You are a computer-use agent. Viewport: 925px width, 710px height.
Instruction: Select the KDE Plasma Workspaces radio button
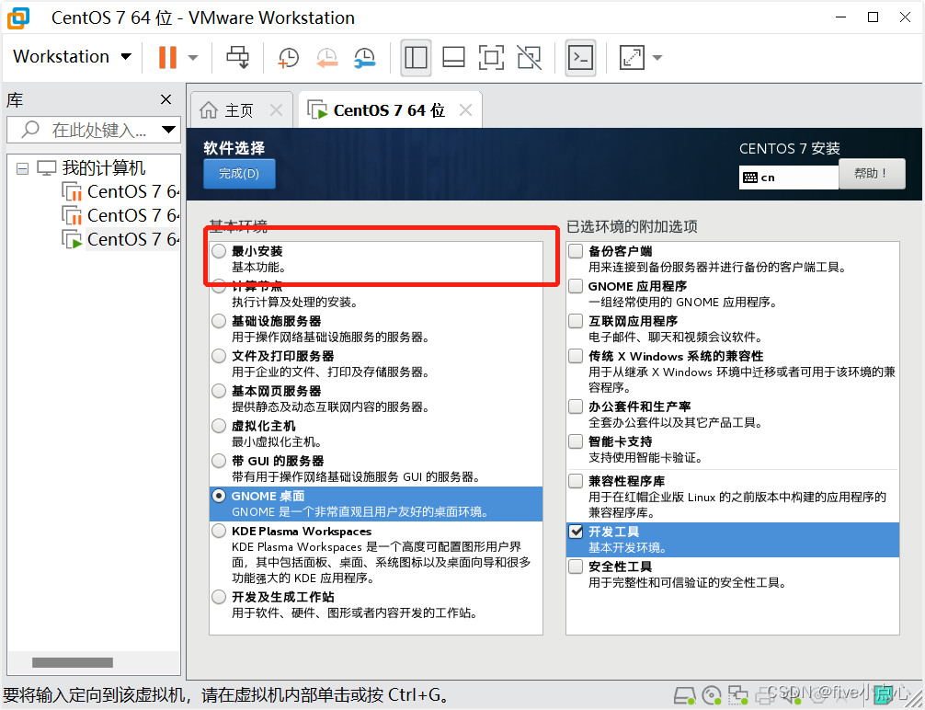pos(219,531)
